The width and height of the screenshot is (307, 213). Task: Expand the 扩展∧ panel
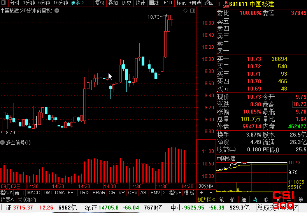[x=7, y=200]
